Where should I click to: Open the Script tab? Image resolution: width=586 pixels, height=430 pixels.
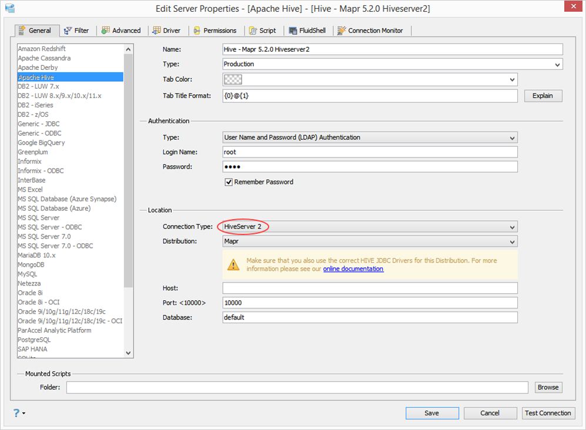tap(263, 31)
